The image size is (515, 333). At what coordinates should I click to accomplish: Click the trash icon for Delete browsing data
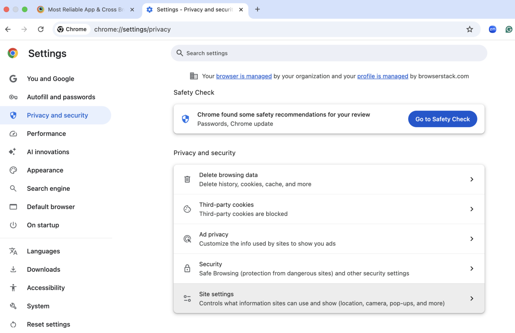tap(187, 179)
